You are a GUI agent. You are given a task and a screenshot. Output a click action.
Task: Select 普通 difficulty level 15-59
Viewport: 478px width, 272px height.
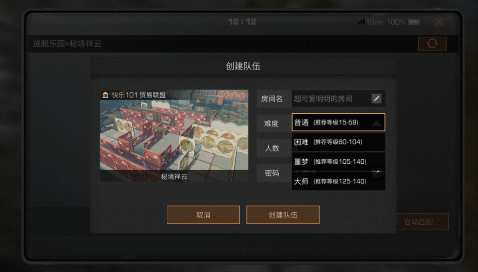pos(339,122)
